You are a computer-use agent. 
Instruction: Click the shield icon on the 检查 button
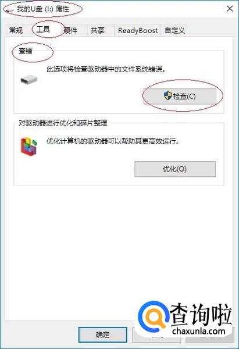(x=168, y=96)
